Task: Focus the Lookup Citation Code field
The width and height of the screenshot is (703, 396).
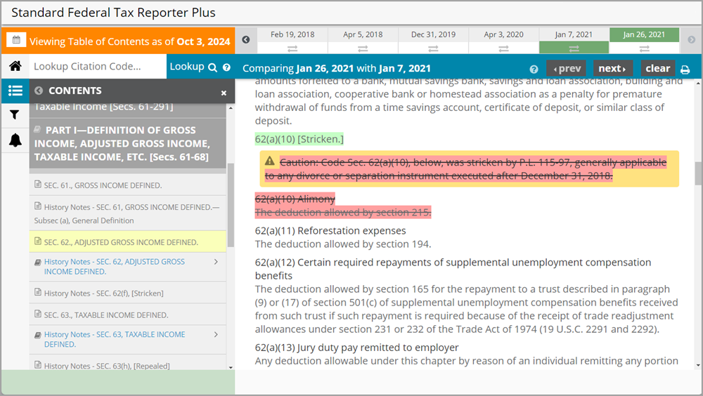Action: [x=98, y=66]
